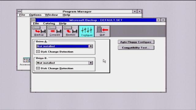The image size is (196, 110).
Task: Open the Accessories group icon in Program Manager
Action: pyautogui.click(x=27, y=60)
